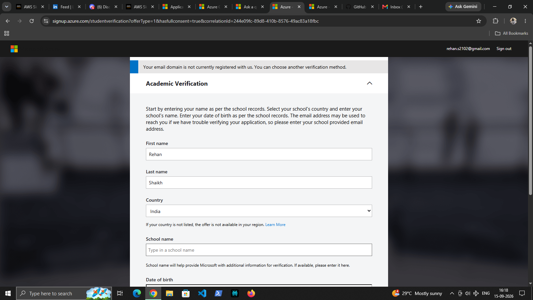Open the Country dropdown showing India
The width and height of the screenshot is (533, 300).
coord(259,211)
